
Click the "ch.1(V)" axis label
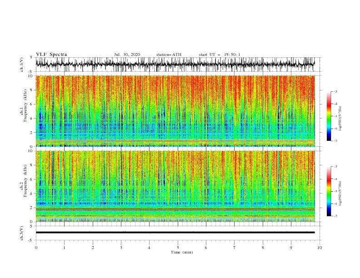22,65
